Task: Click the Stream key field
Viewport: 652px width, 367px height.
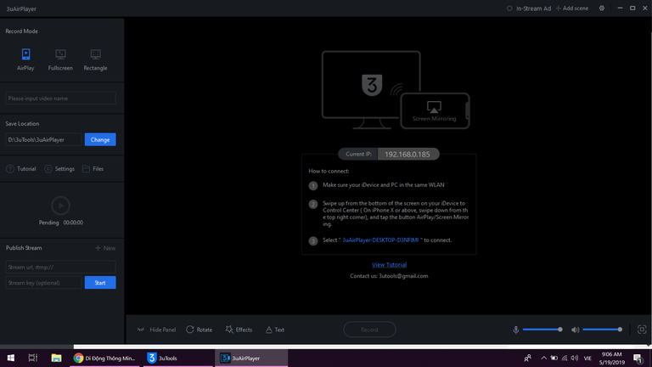Action: (43, 283)
